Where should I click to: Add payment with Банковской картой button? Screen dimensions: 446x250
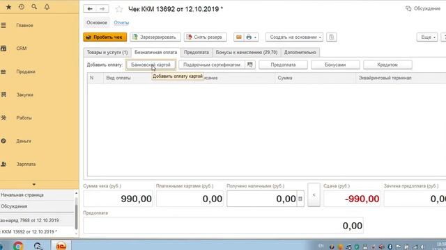151,65
